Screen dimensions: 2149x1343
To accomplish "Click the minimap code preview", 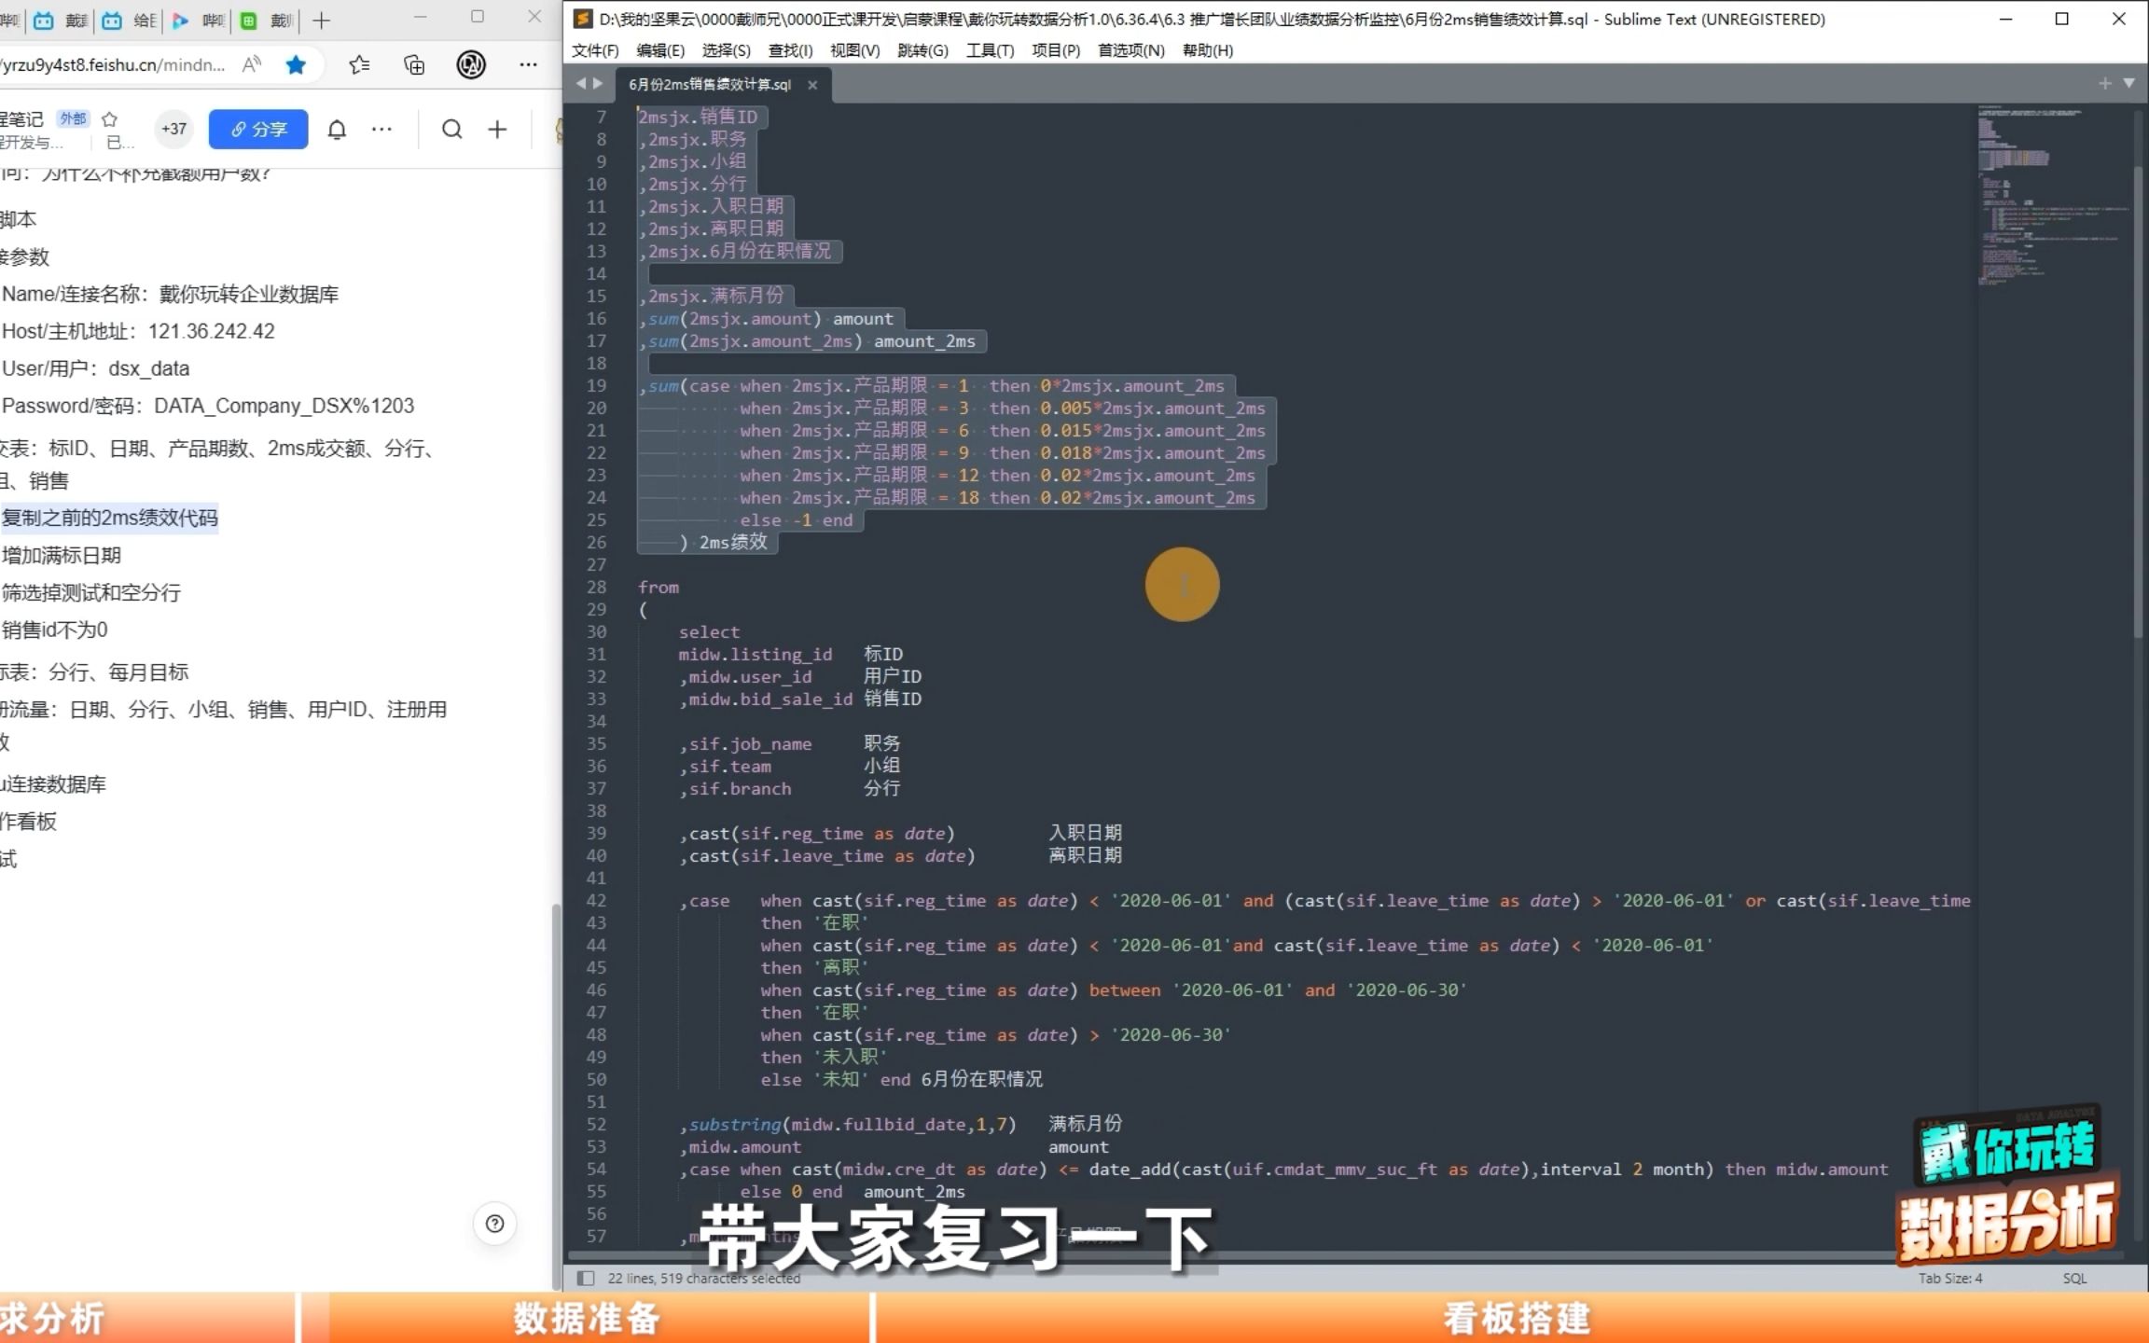I will (2052, 196).
